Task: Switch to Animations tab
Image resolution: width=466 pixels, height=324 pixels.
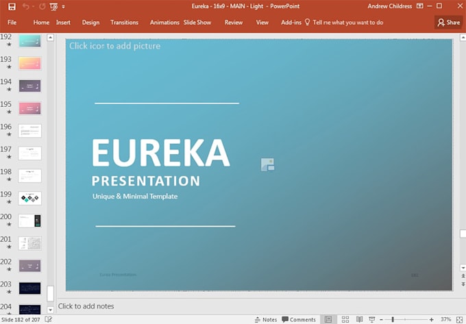Action: coord(164,23)
